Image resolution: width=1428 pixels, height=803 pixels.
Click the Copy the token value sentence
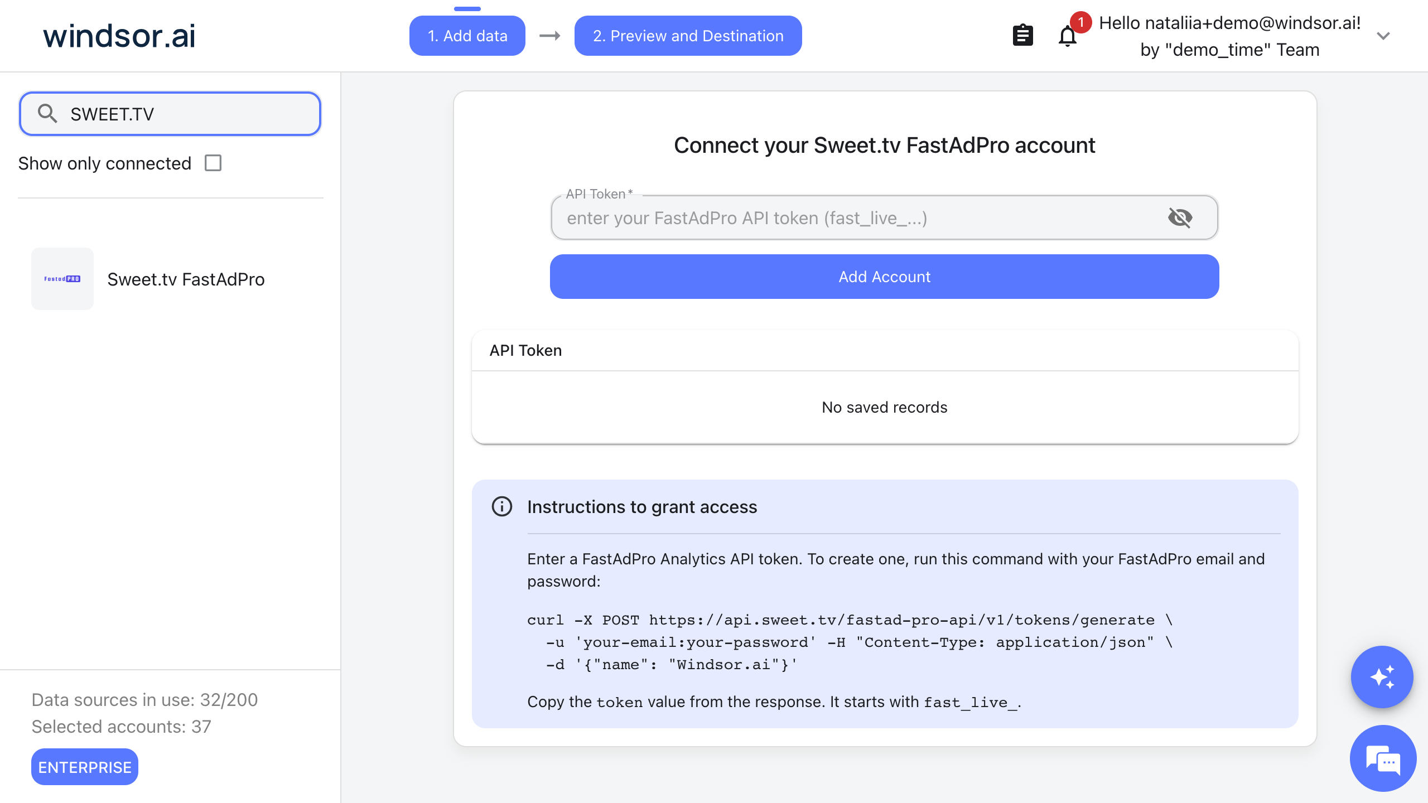click(x=774, y=702)
